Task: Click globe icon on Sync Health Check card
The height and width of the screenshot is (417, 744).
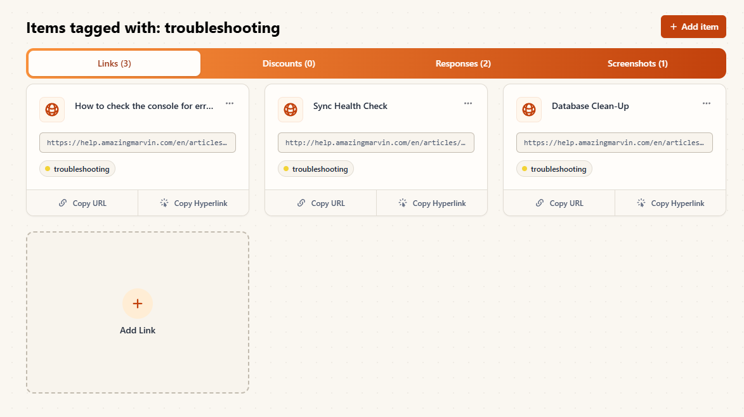Action: pos(290,110)
